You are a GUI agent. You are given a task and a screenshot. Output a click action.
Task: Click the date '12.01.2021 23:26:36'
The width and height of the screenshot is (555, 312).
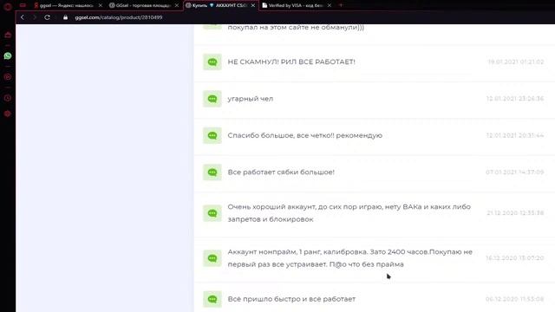pyautogui.click(x=515, y=99)
